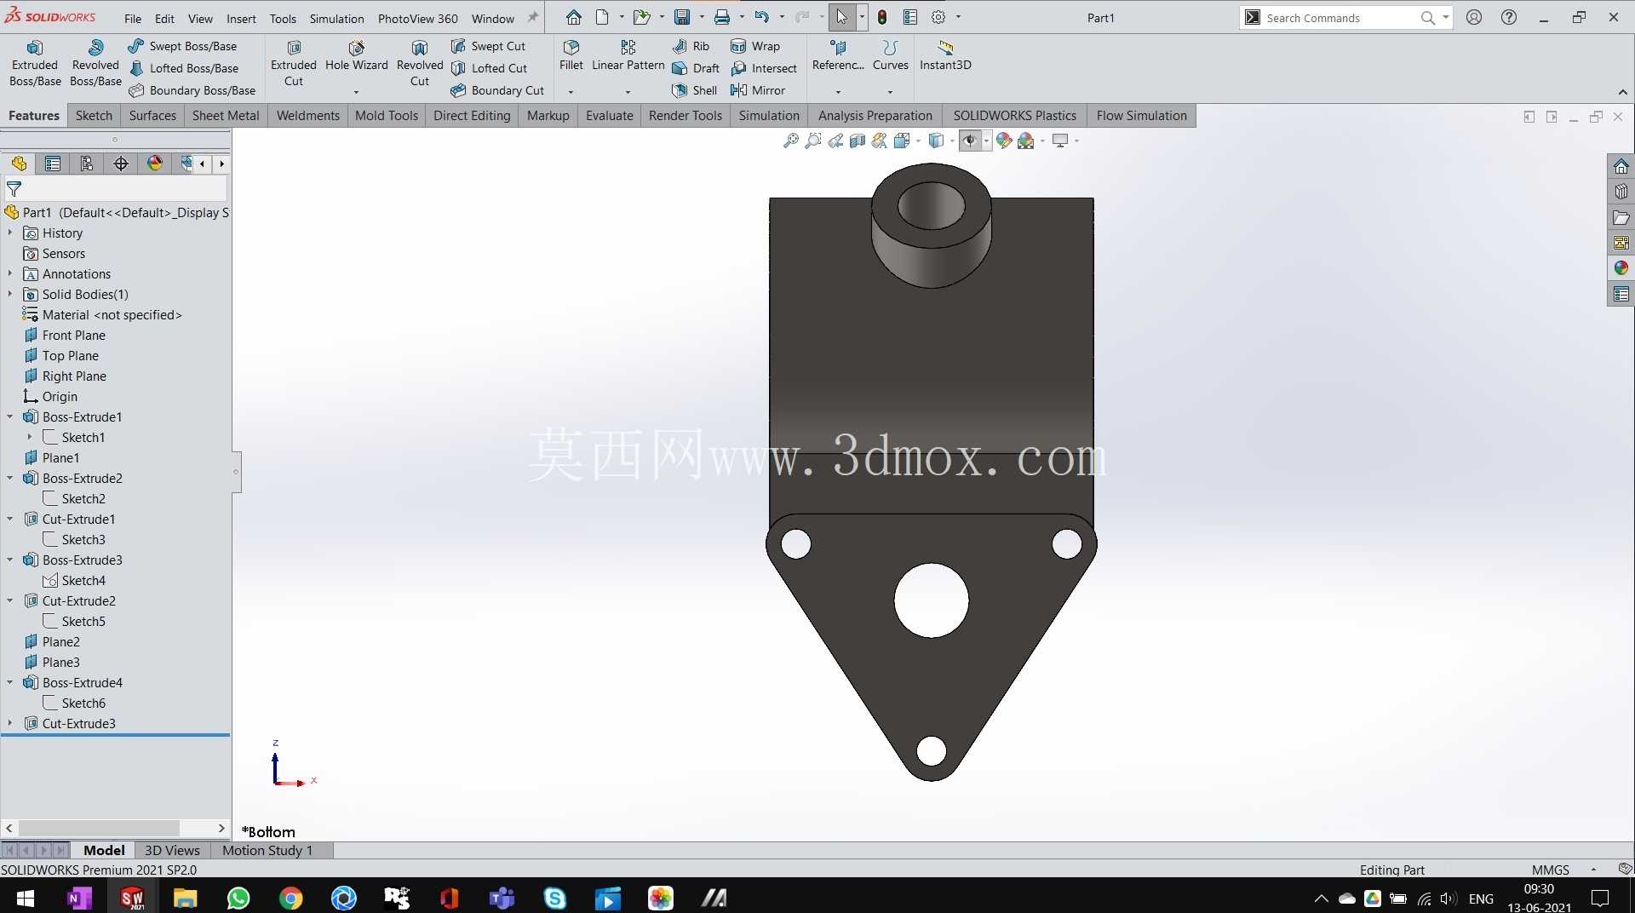The height and width of the screenshot is (913, 1635).
Task: Start the Lofted Boss/Base command
Action: click(x=183, y=68)
